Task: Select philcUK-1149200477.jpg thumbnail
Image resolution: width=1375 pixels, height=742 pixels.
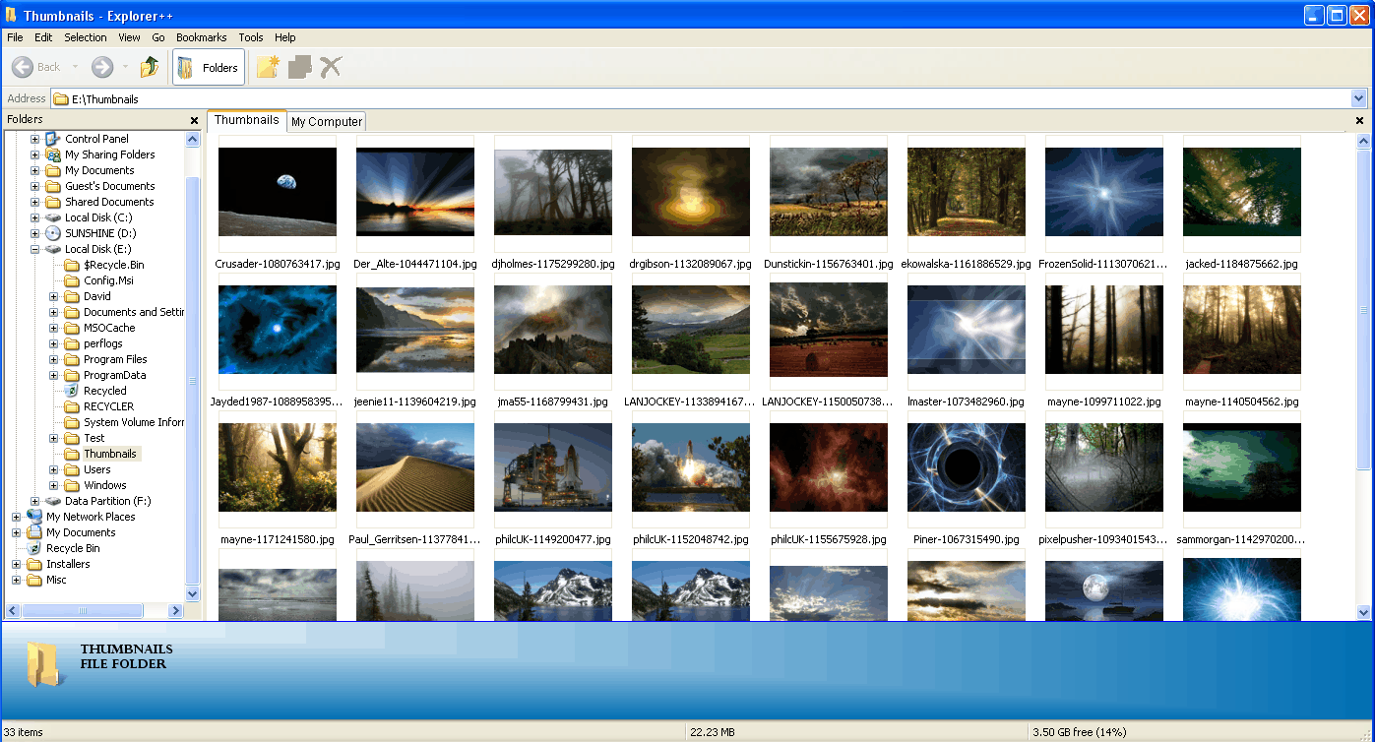Action: click(x=553, y=468)
